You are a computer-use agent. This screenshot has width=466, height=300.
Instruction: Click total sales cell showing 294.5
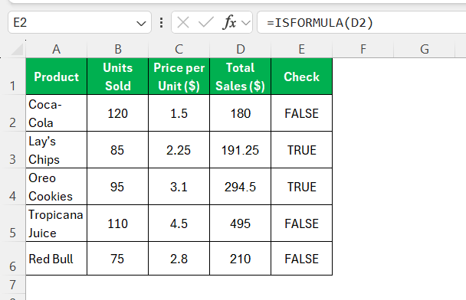tap(240, 187)
